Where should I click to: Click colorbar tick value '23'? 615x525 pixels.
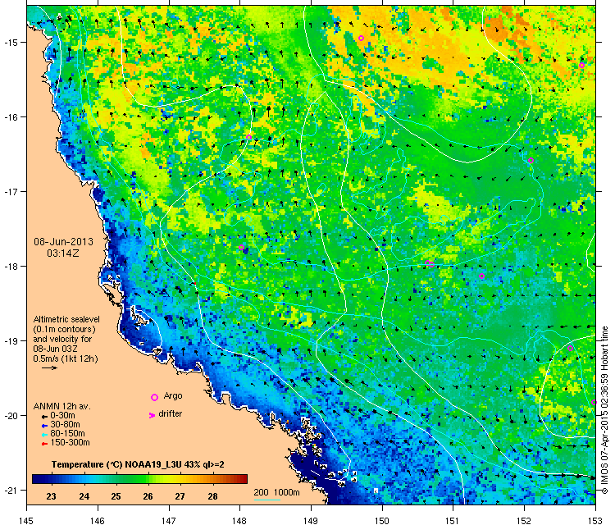(51, 496)
